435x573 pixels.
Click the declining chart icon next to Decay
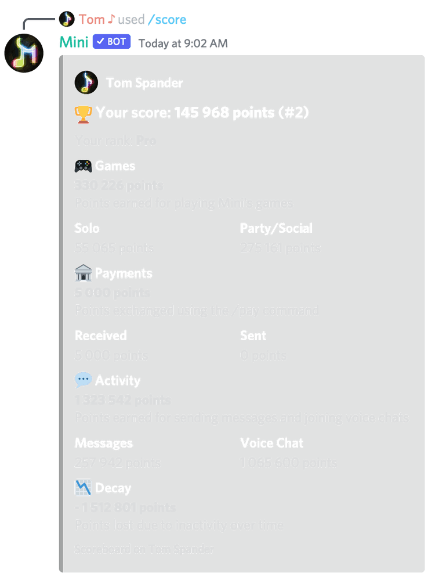click(x=83, y=488)
